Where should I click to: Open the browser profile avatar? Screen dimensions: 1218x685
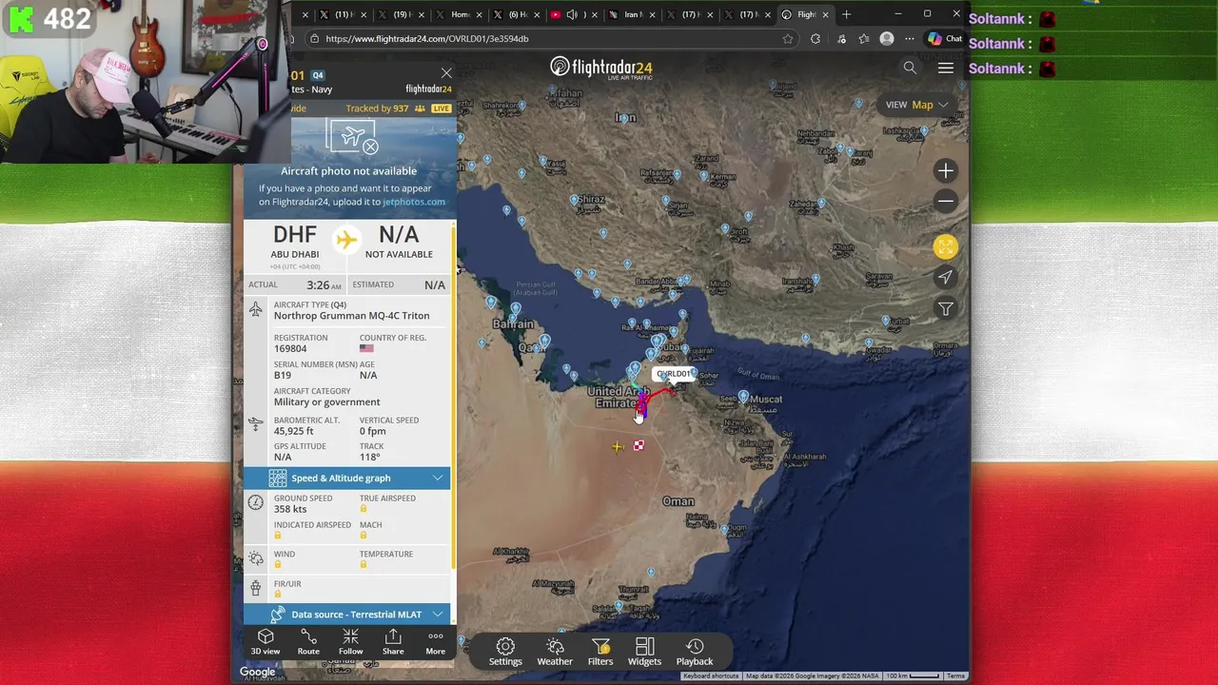point(887,39)
